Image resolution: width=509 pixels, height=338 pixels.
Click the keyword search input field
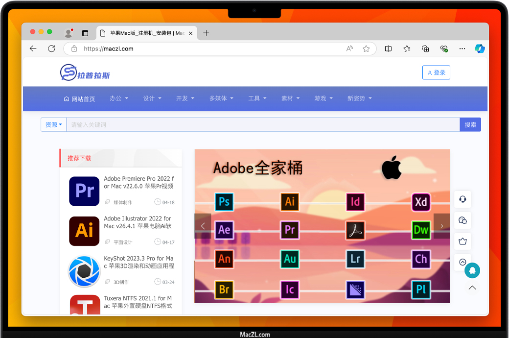tap(263, 125)
